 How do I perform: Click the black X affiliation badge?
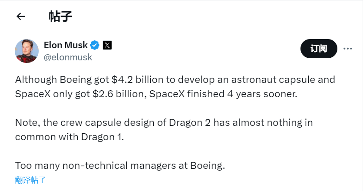107,45
